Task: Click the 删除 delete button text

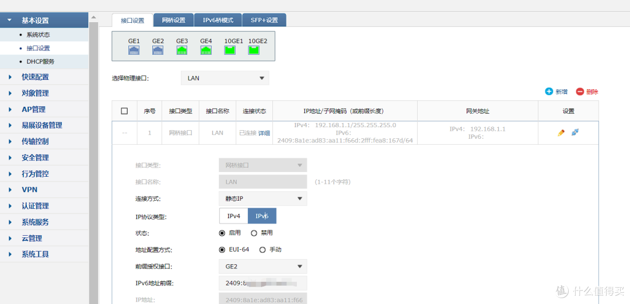Action: (592, 92)
